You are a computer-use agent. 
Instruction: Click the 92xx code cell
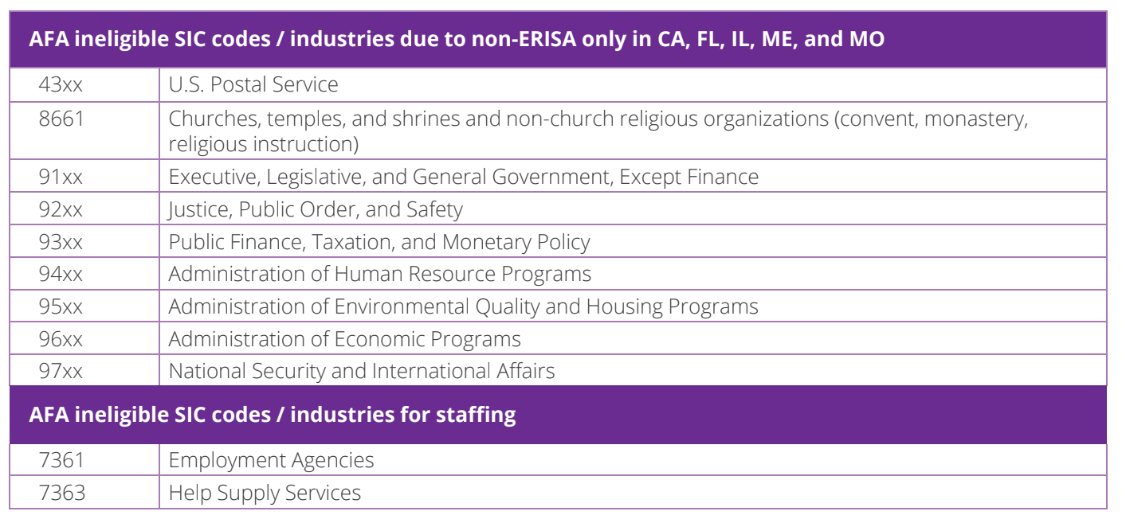(x=61, y=209)
